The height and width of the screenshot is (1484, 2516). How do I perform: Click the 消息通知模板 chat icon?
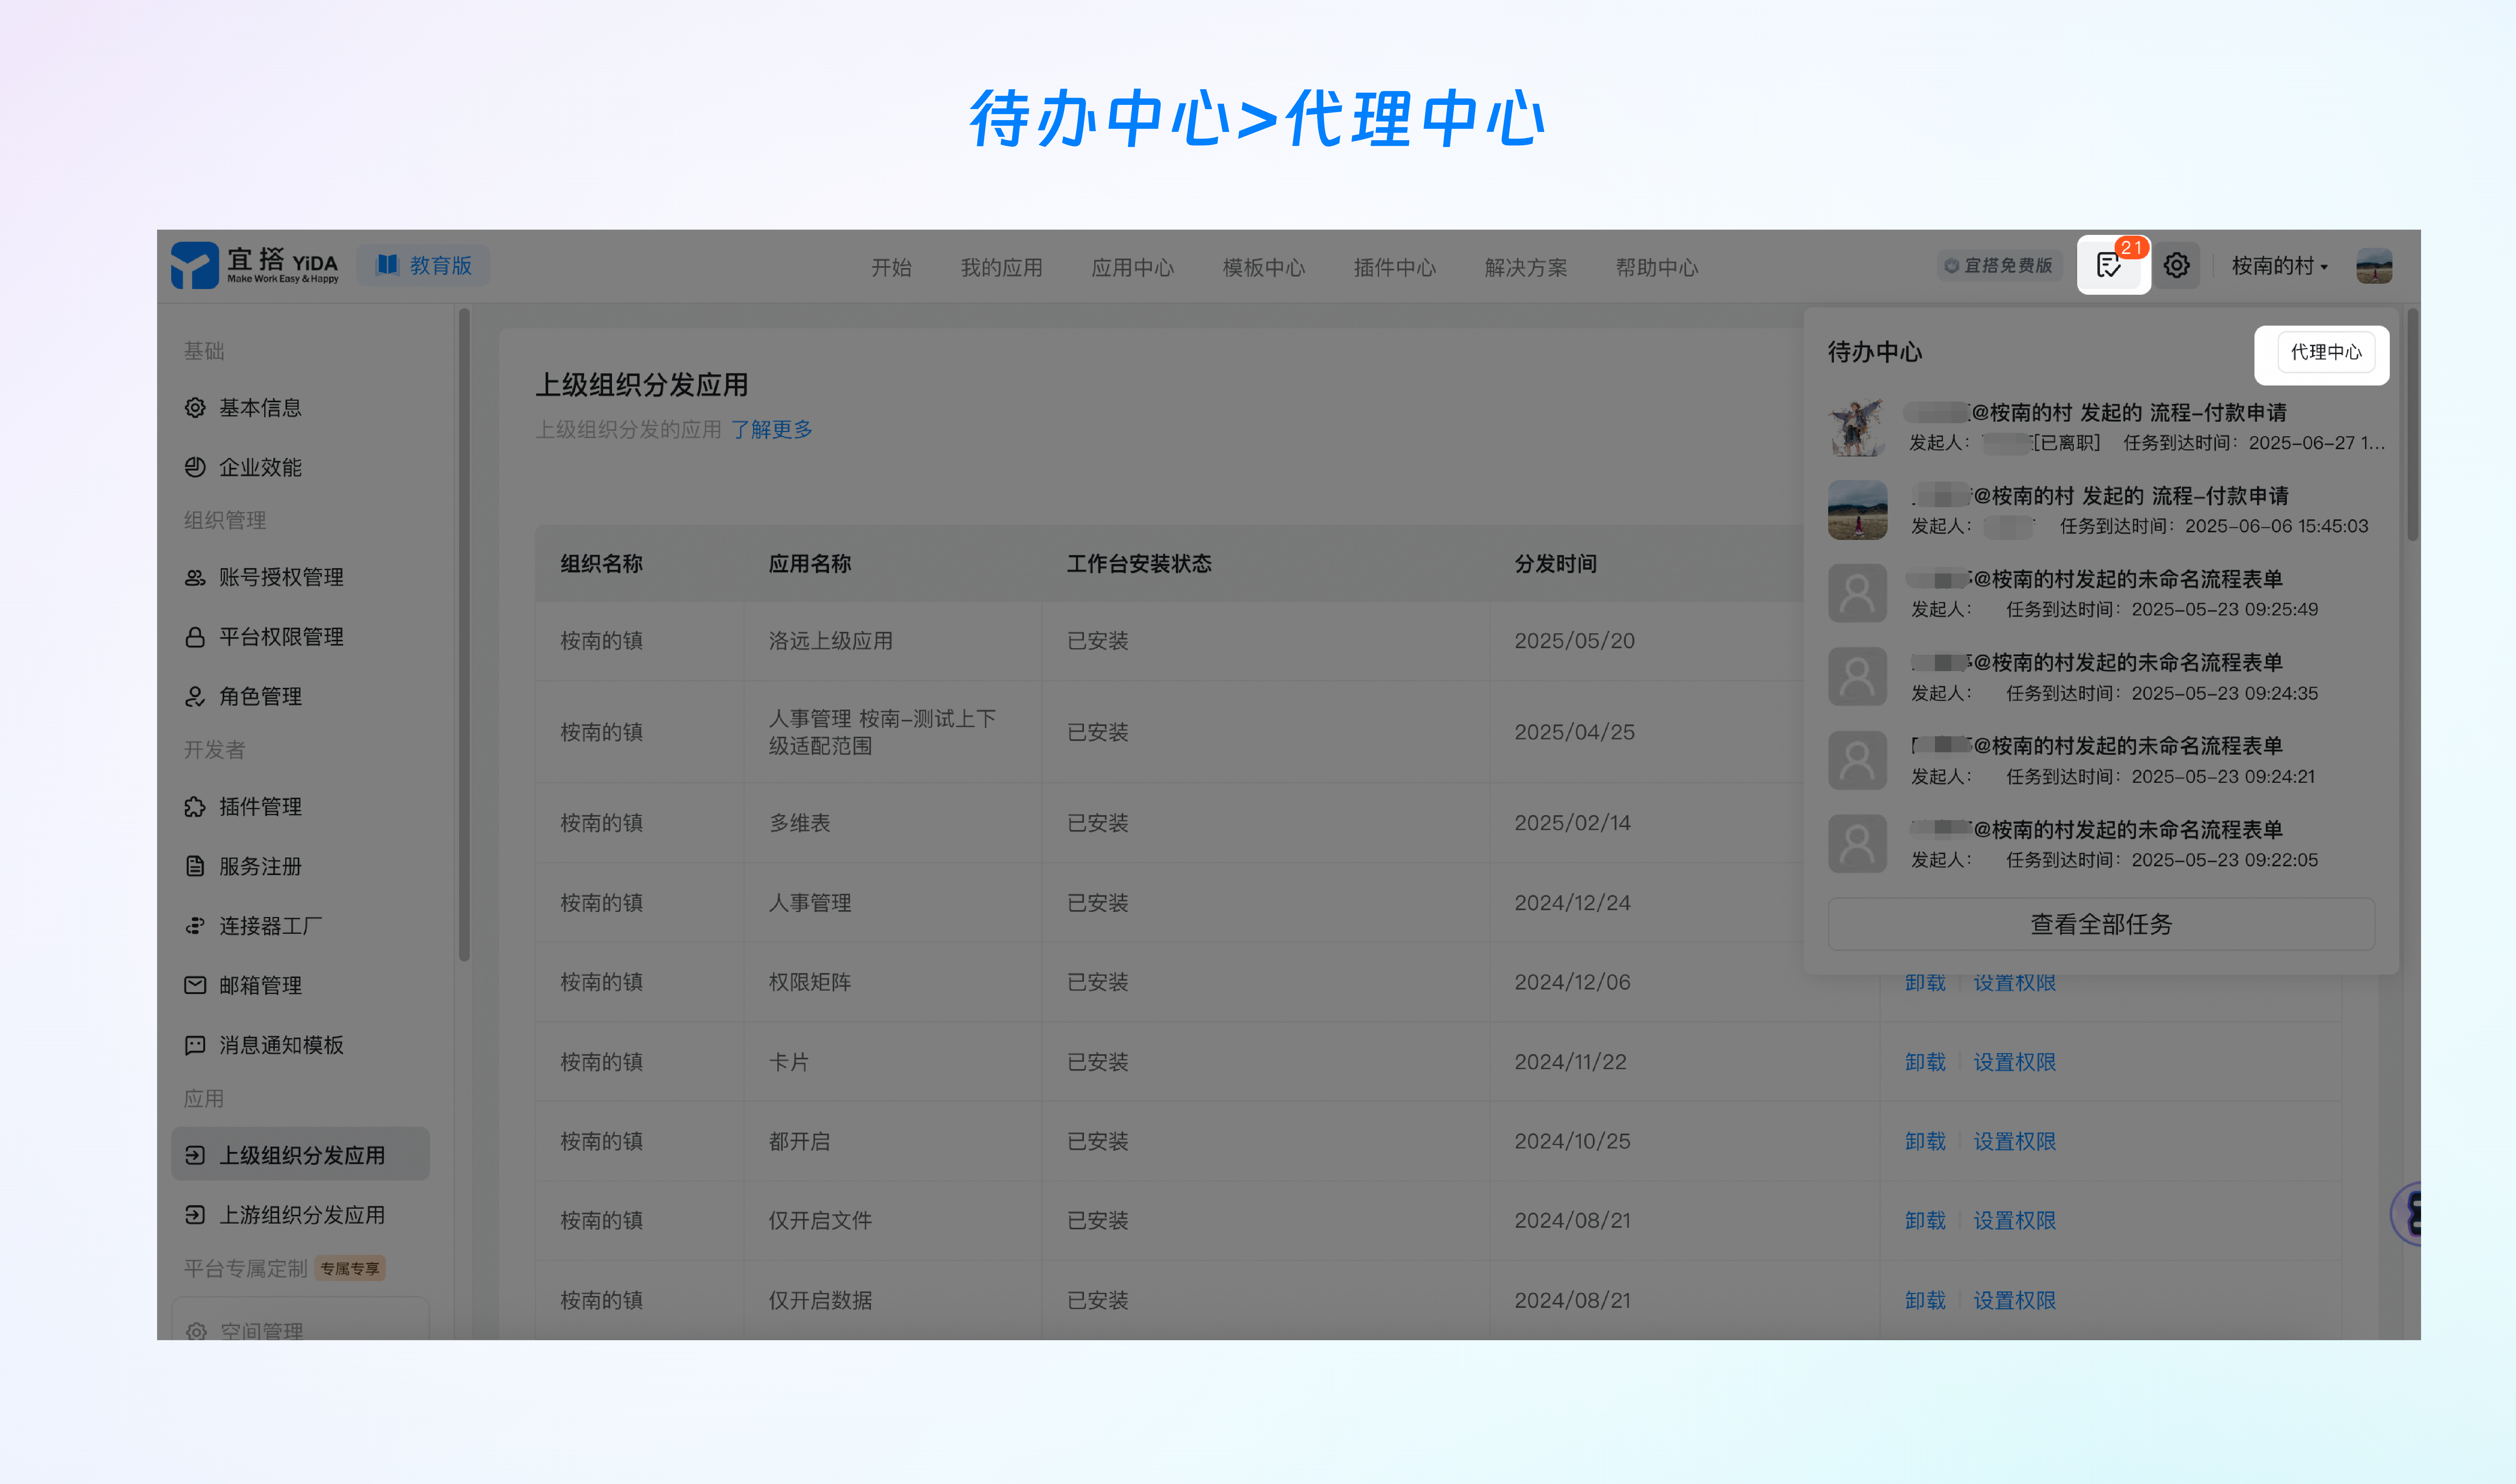pyautogui.click(x=195, y=1045)
